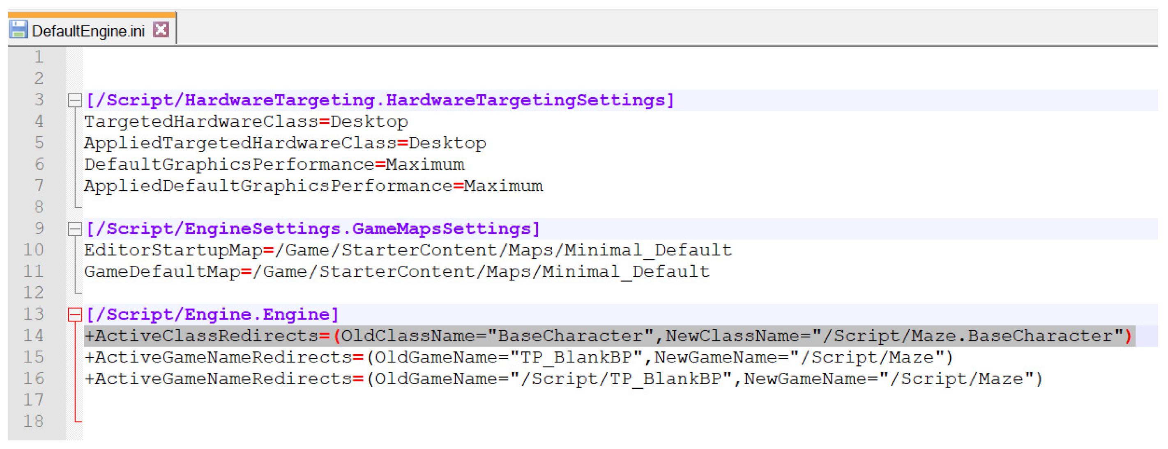
Task: Collapse the Engine.Engine section fold marker
Action: tap(75, 314)
